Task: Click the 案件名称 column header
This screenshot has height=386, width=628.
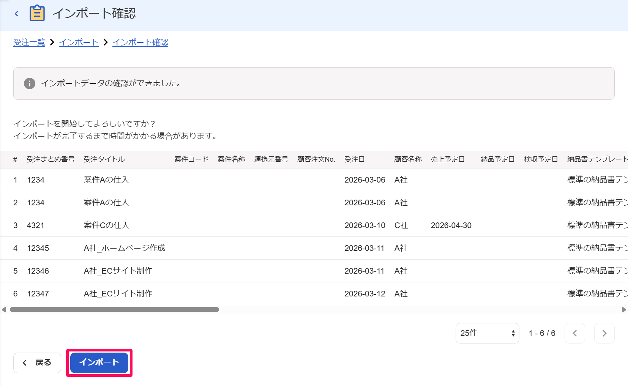Action: click(x=231, y=159)
